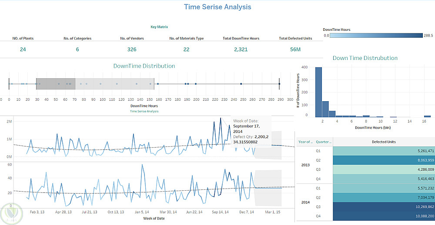Screen dimensions: 435x225
Task: Click the Defected Units column header
Action: [x=384, y=142]
